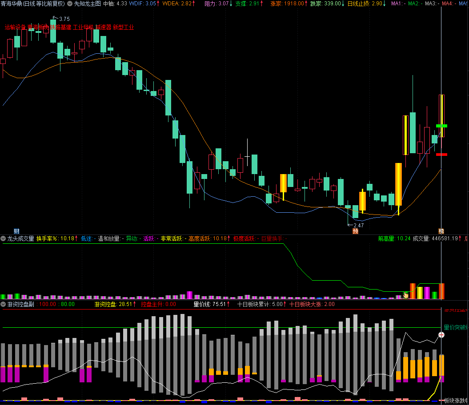
Task: Expand the 先知龙主图 indicator dropdown
Action: [70, 4]
